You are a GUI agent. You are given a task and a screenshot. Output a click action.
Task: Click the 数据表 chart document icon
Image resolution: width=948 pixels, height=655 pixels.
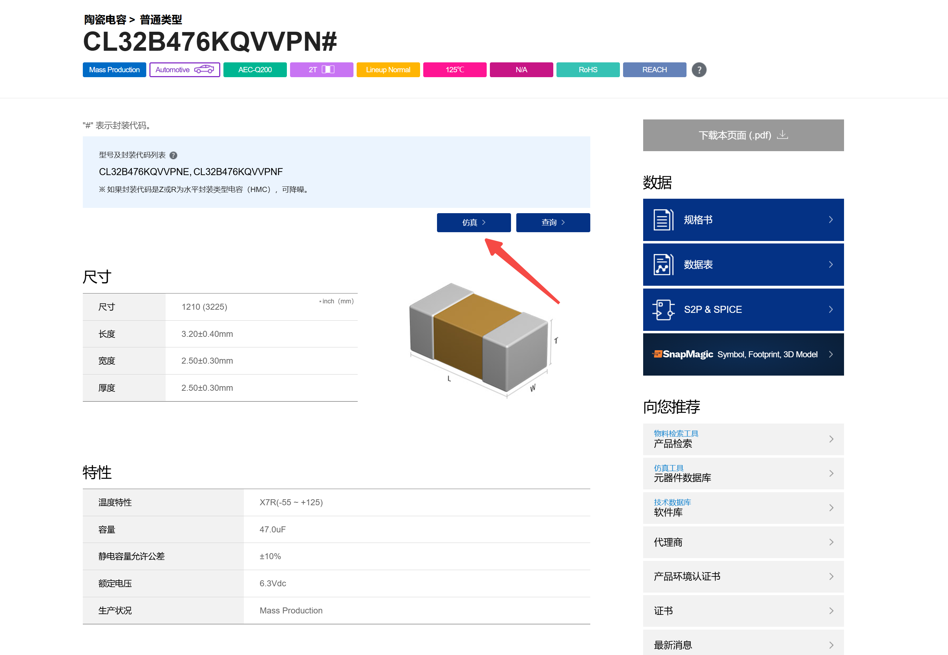(663, 265)
